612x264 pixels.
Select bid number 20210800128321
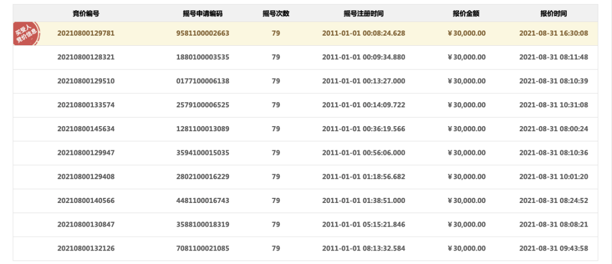tap(86, 57)
